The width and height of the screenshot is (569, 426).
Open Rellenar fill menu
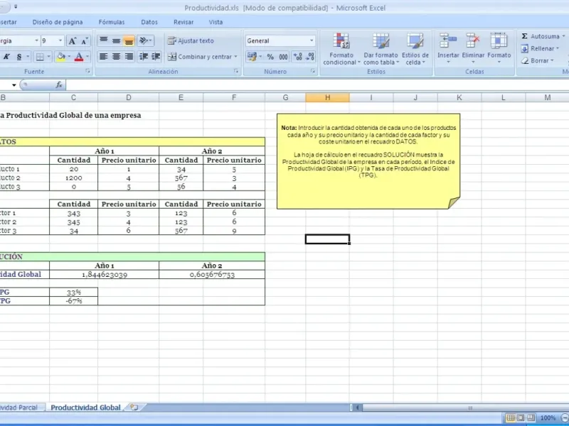[x=540, y=48]
